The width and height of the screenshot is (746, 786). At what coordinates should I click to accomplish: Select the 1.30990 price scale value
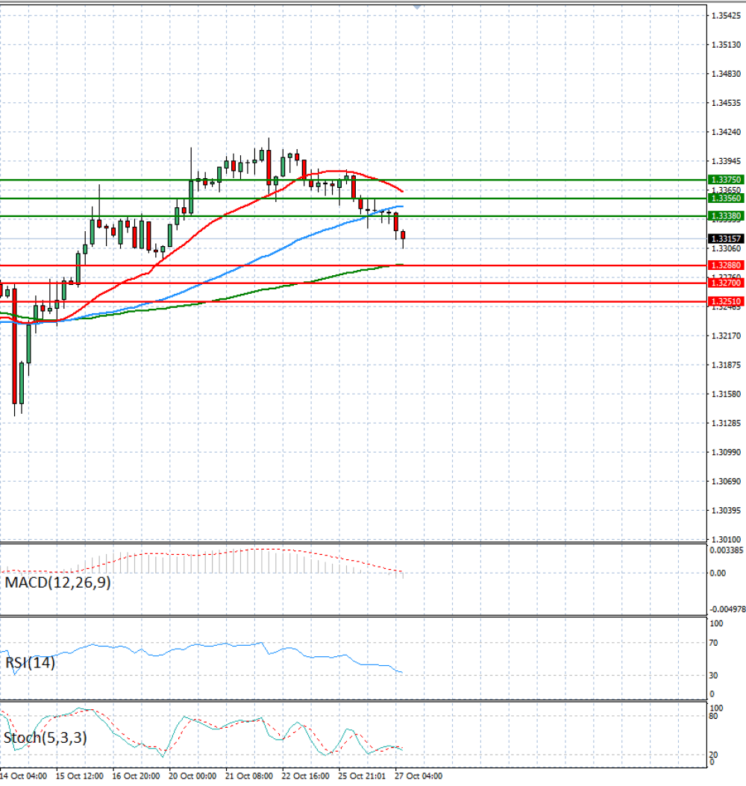[726, 452]
